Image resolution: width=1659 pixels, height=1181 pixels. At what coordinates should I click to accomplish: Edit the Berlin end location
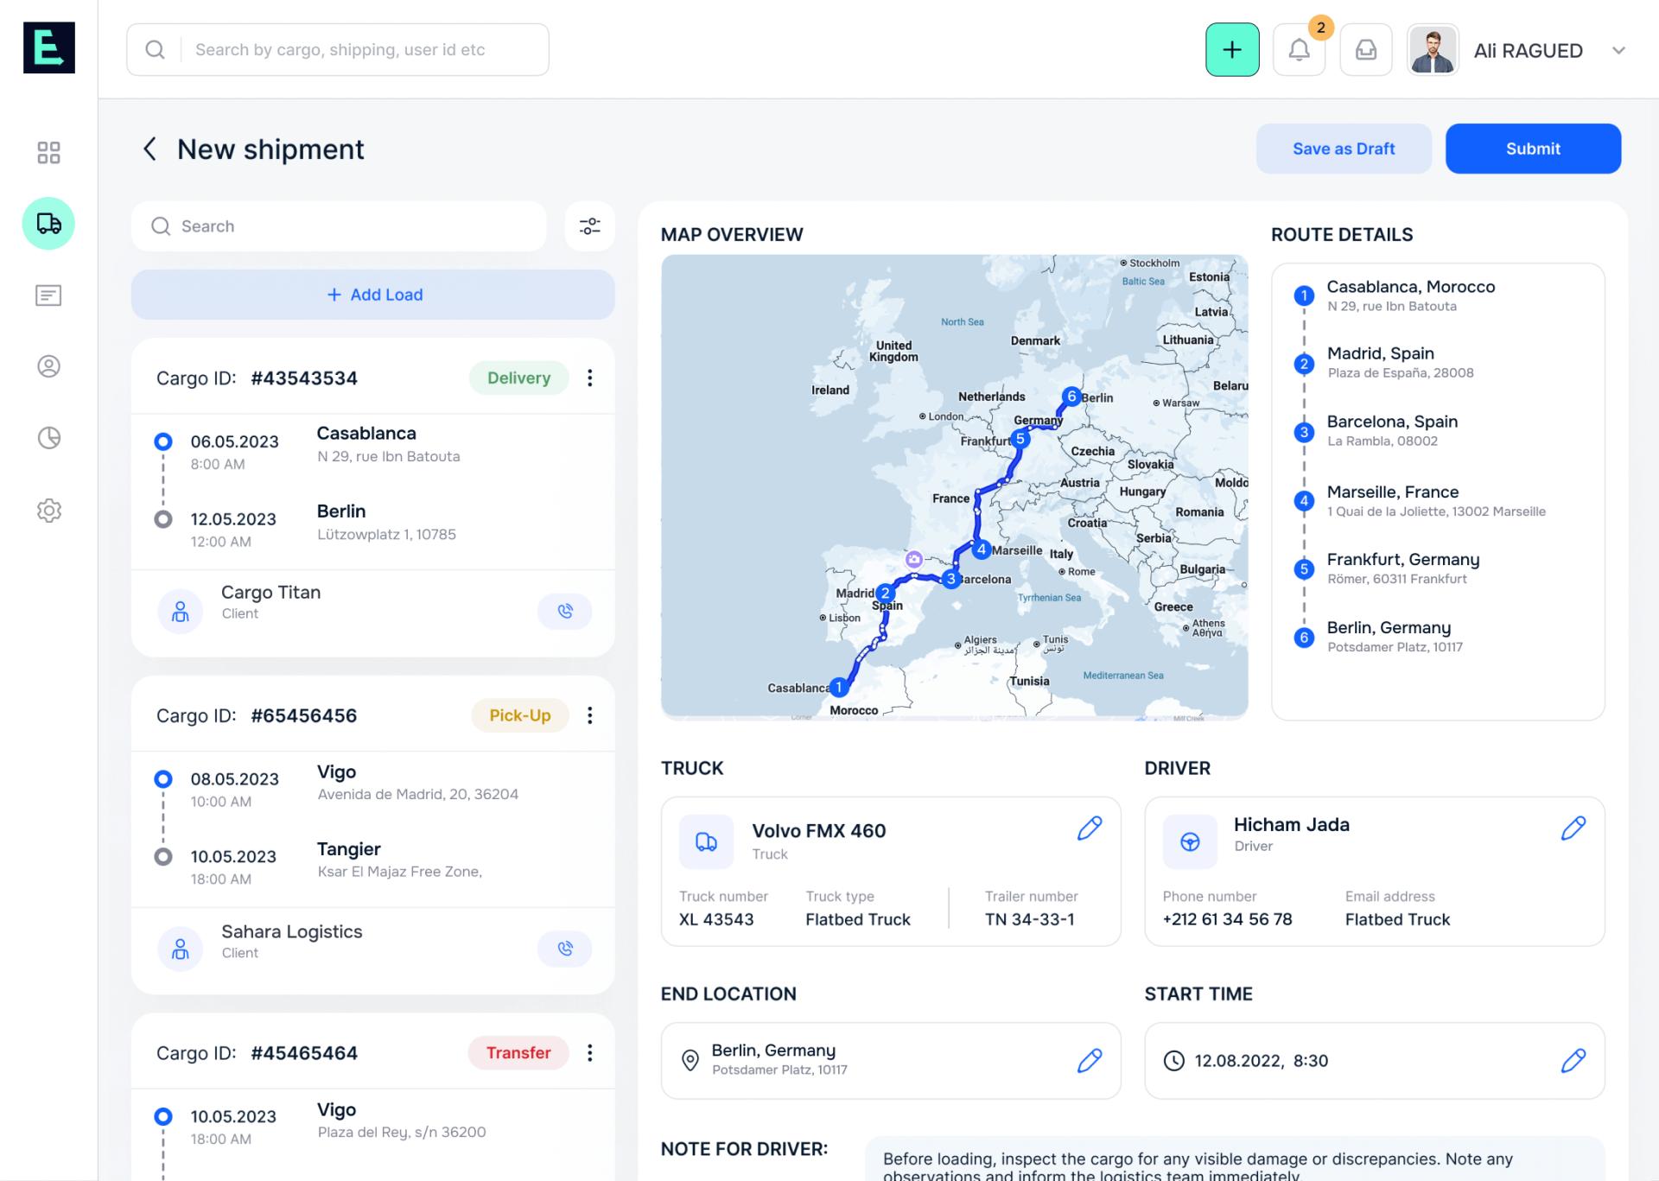pos(1089,1060)
